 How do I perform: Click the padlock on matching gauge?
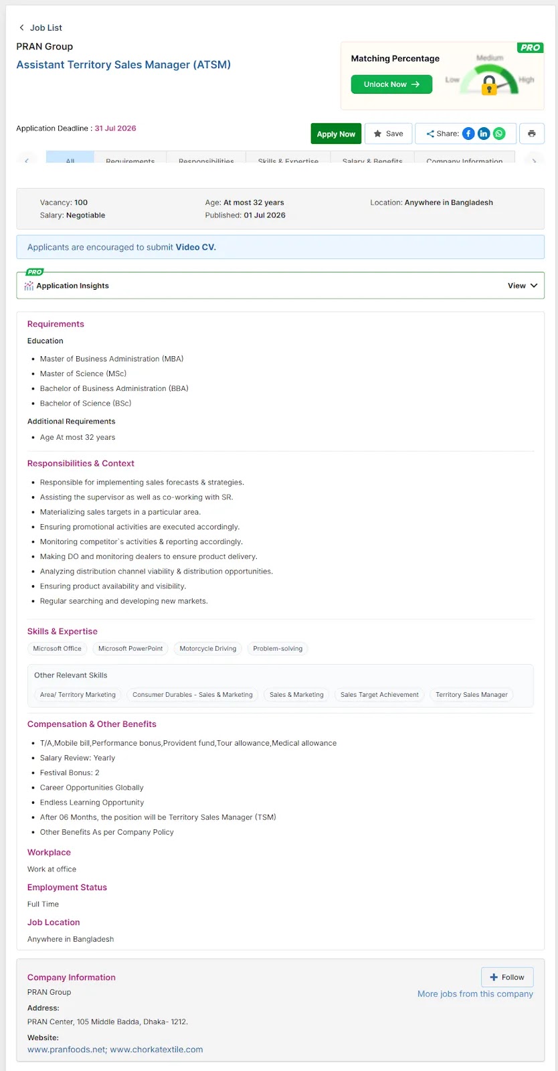click(490, 86)
